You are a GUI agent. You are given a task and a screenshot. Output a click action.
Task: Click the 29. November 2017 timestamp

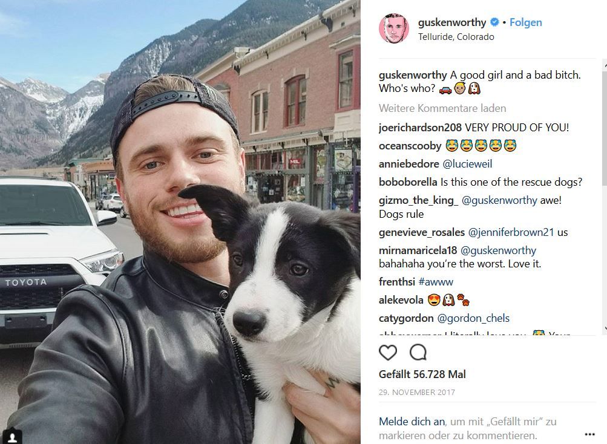point(416,392)
